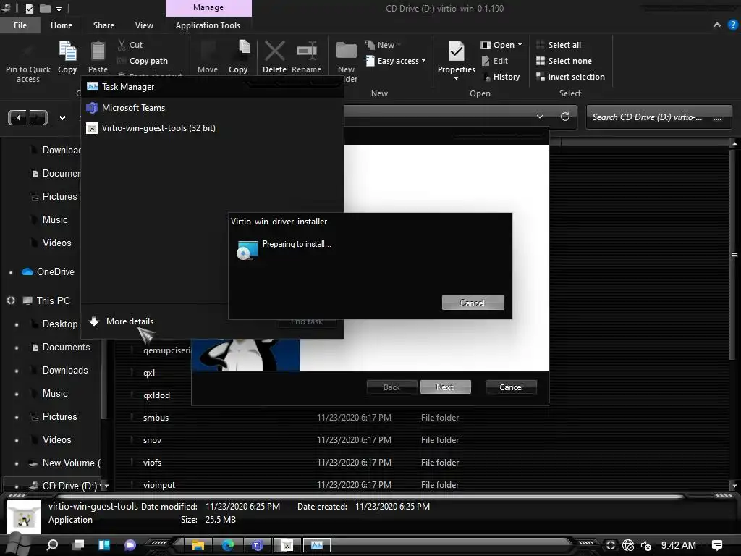Click the refresh icon by address bar
The height and width of the screenshot is (556, 741).
point(564,117)
